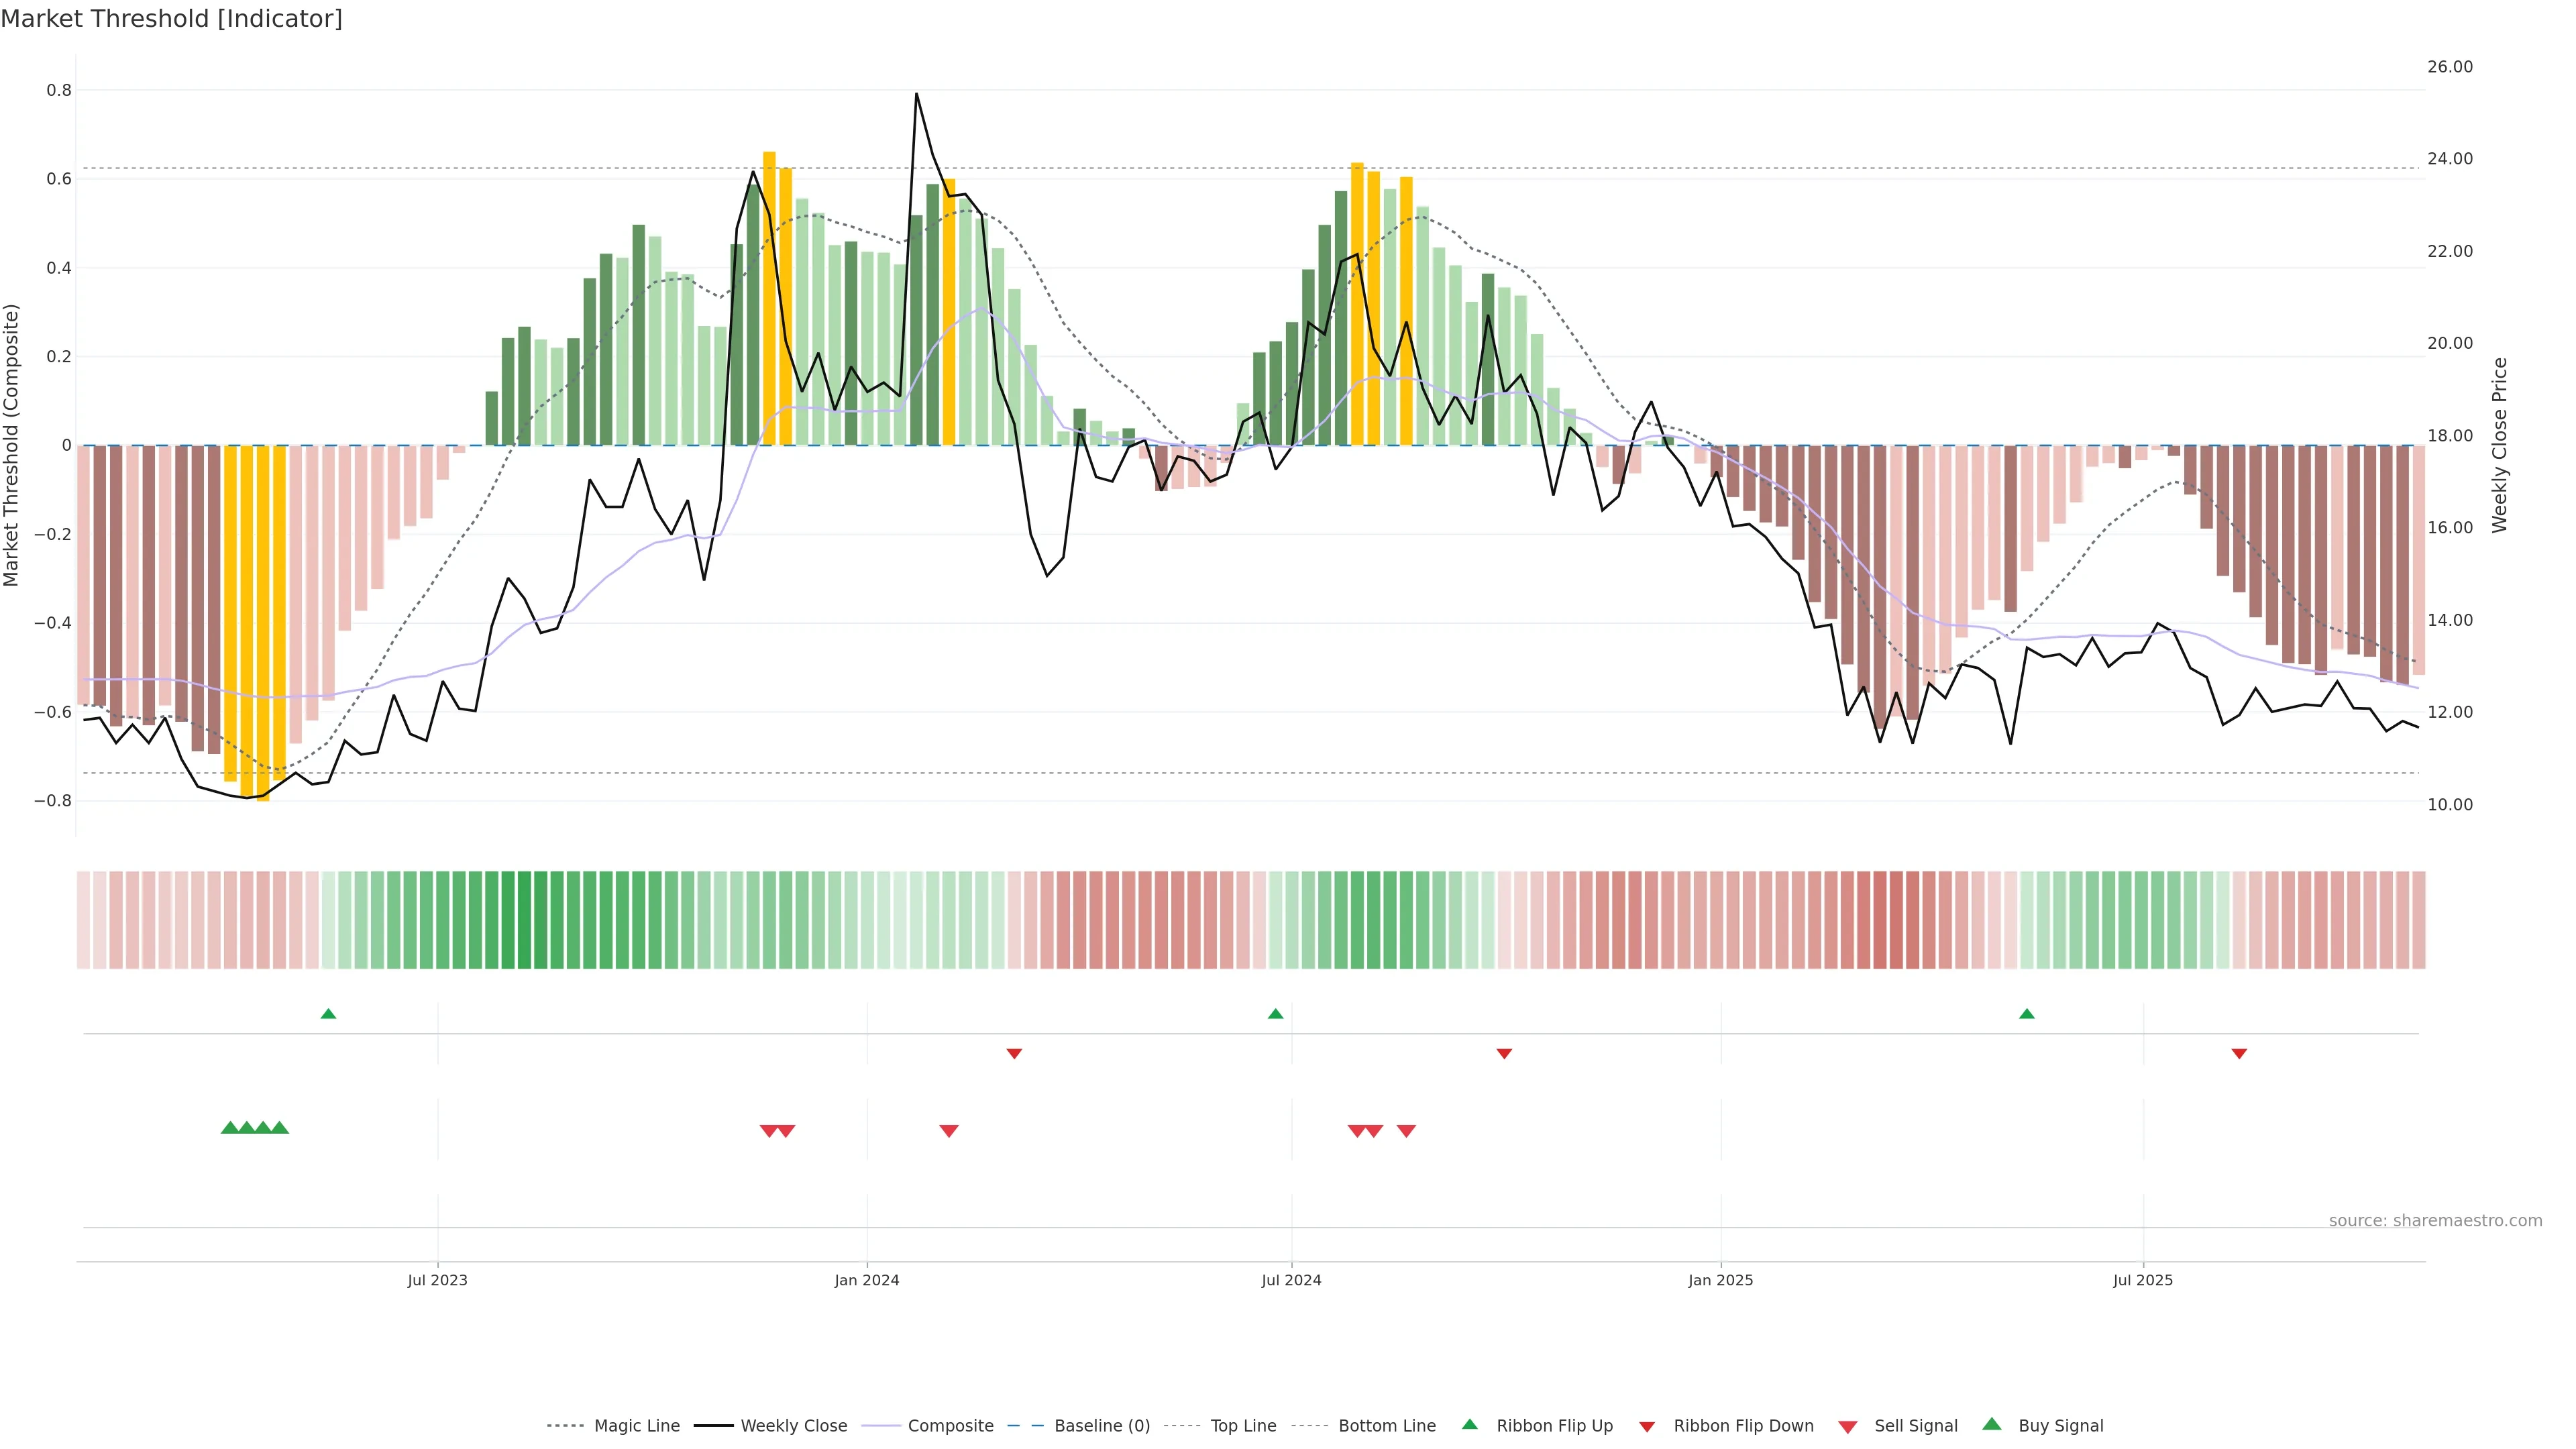Click the Sell Signal legend triangle
Viewport: 2576px width, 1449px height.
(x=1848, y=1427)
